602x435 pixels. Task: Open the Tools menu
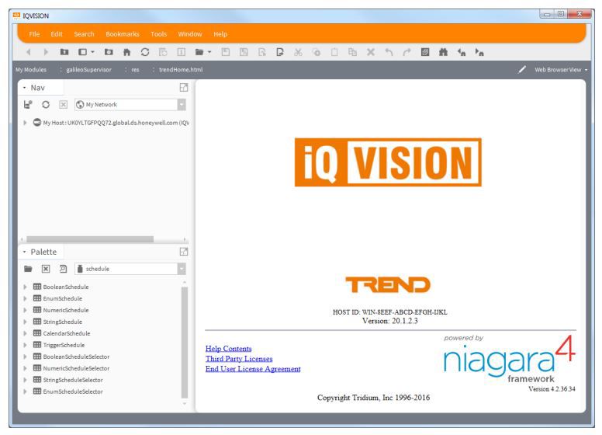(158, 34)
